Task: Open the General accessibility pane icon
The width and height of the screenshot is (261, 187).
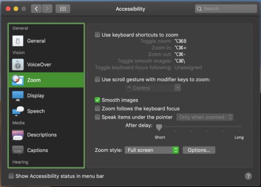Action: click(18, 41)
